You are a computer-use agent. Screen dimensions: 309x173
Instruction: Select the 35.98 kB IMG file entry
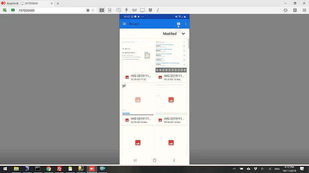171,120
